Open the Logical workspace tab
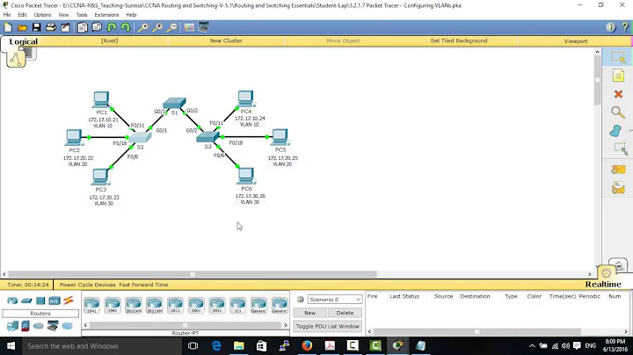This screenshot has height=355, width=633. [x=24, y=41]
